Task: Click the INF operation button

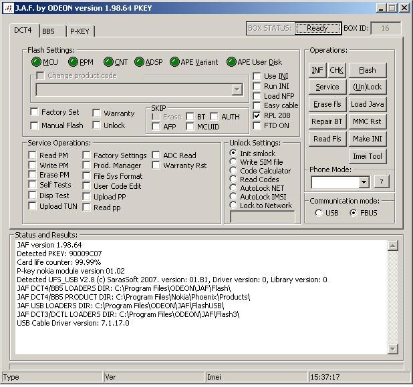Action: point(317,70)
